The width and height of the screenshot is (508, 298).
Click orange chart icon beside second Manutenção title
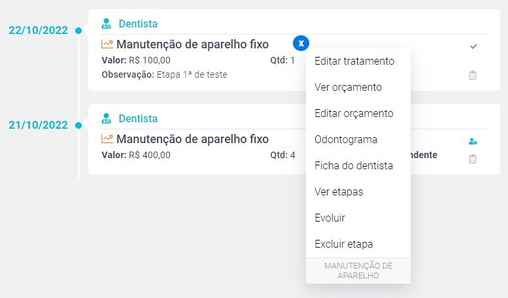coord(107,139)
